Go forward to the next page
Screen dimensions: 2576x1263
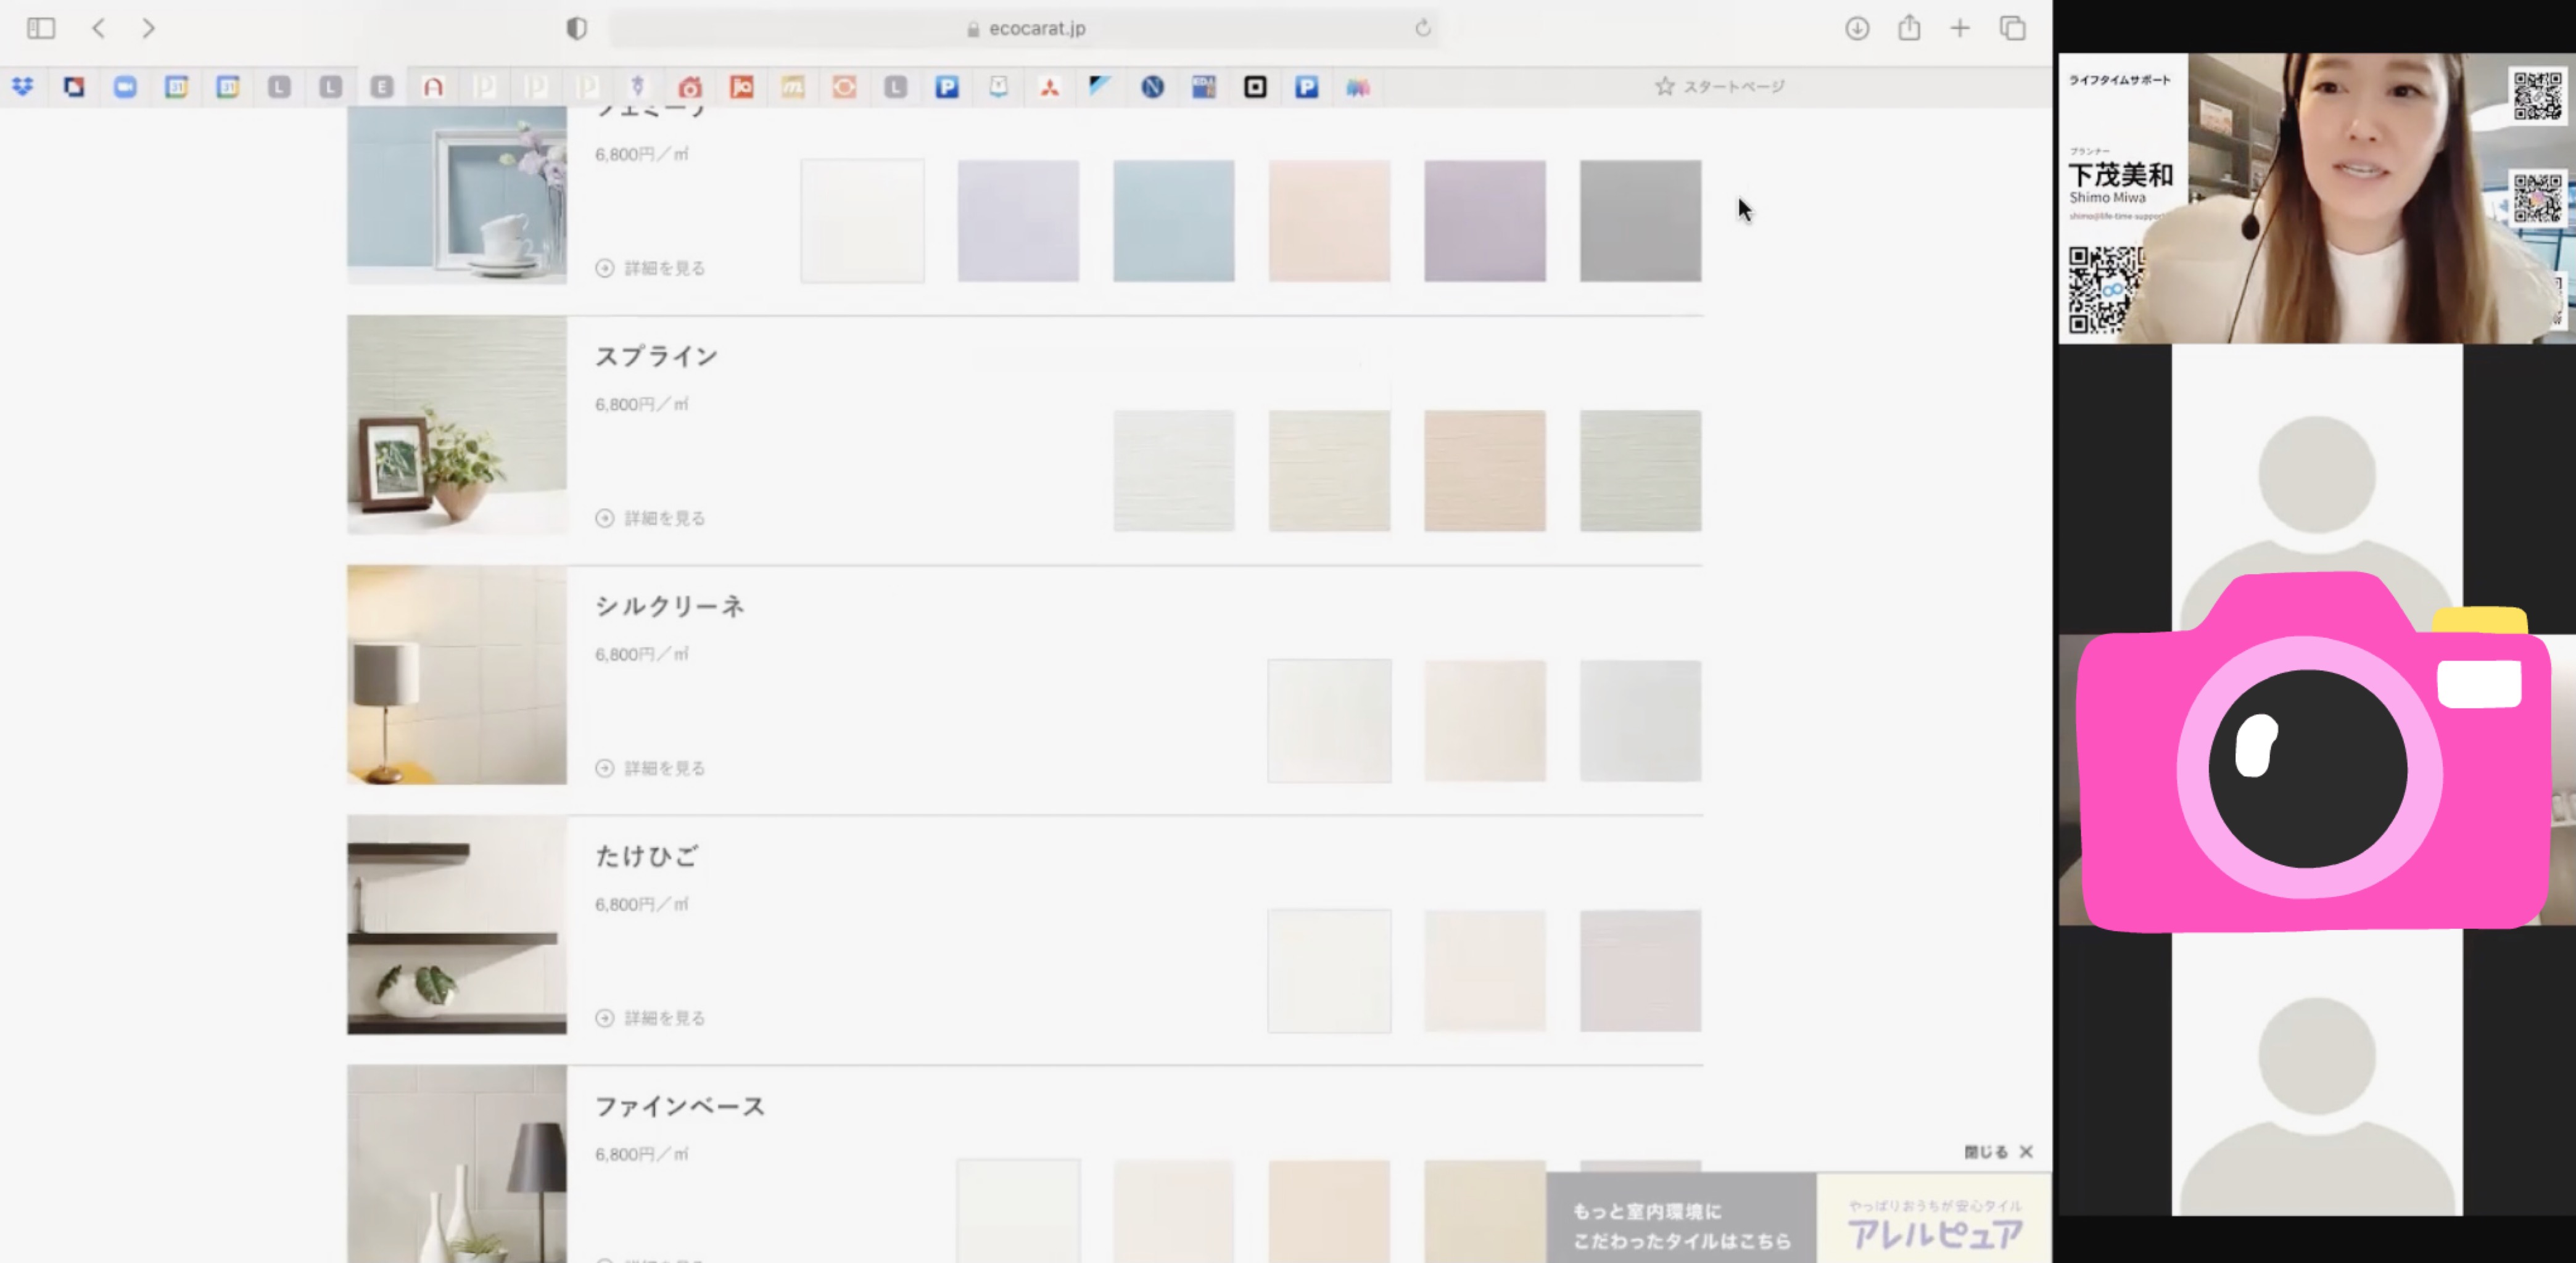coord(148,28)
